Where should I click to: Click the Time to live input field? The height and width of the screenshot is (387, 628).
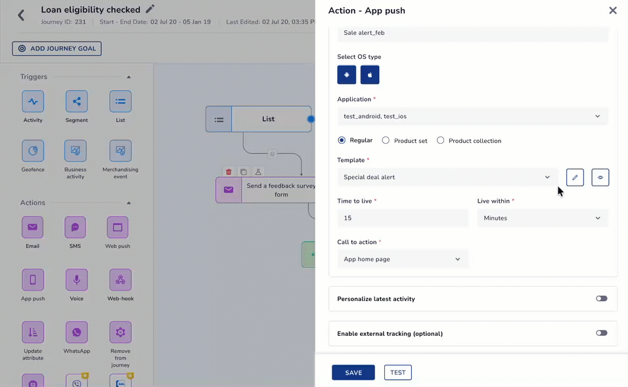(x=403, y=218)
